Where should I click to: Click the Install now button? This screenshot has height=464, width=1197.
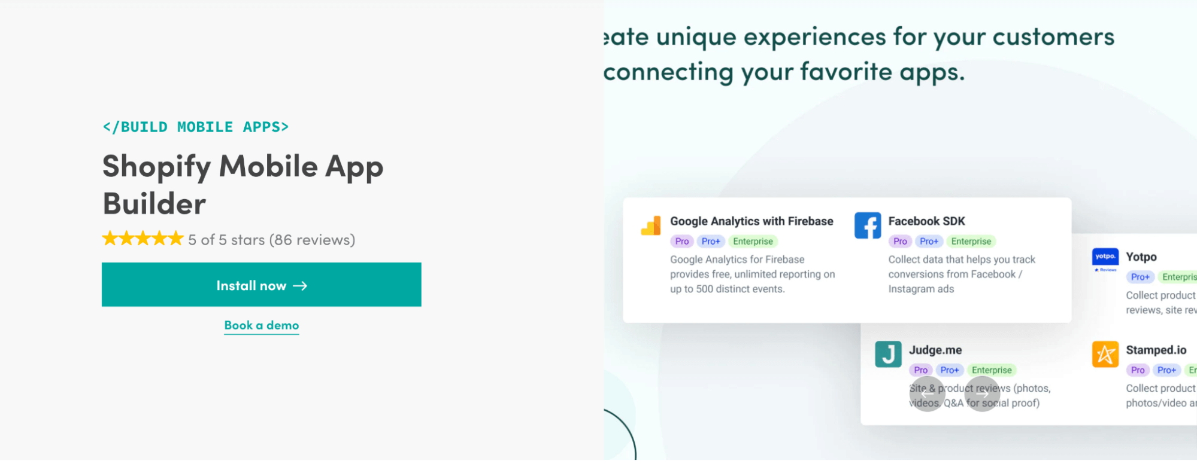(x=262, y=285)
